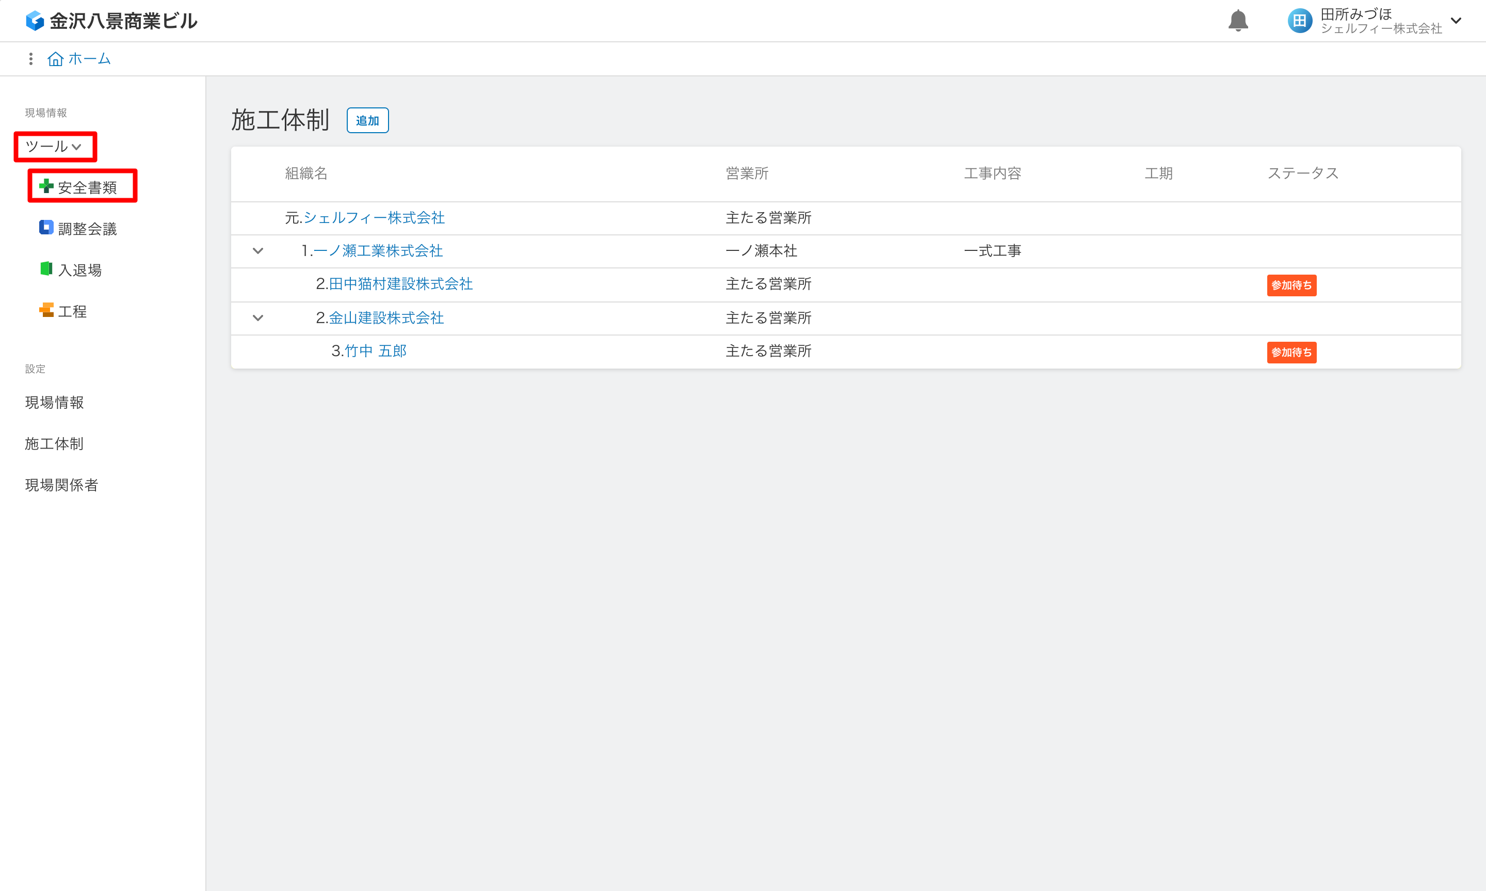The width and height of the screenshot is (1486, 891).
Task: Click the 営業所 column header
Action: [748, 173]
